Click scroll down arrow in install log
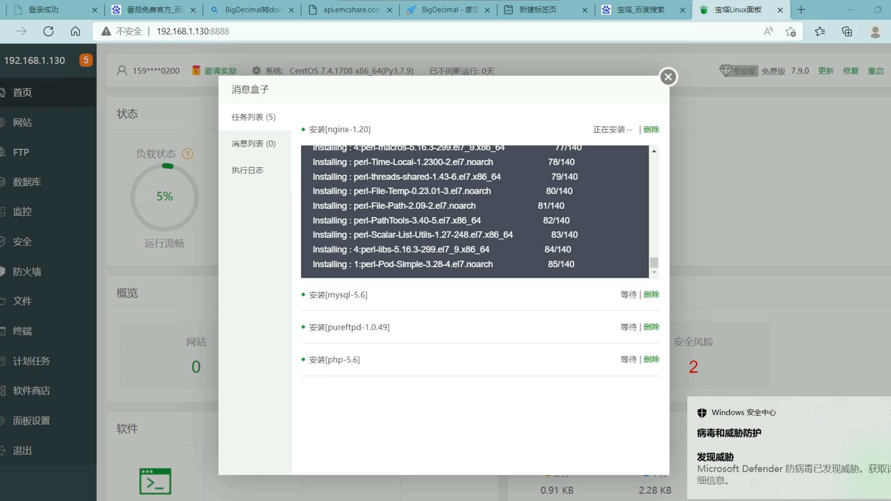Screen dimensions: 891x501 click(654, 272)
